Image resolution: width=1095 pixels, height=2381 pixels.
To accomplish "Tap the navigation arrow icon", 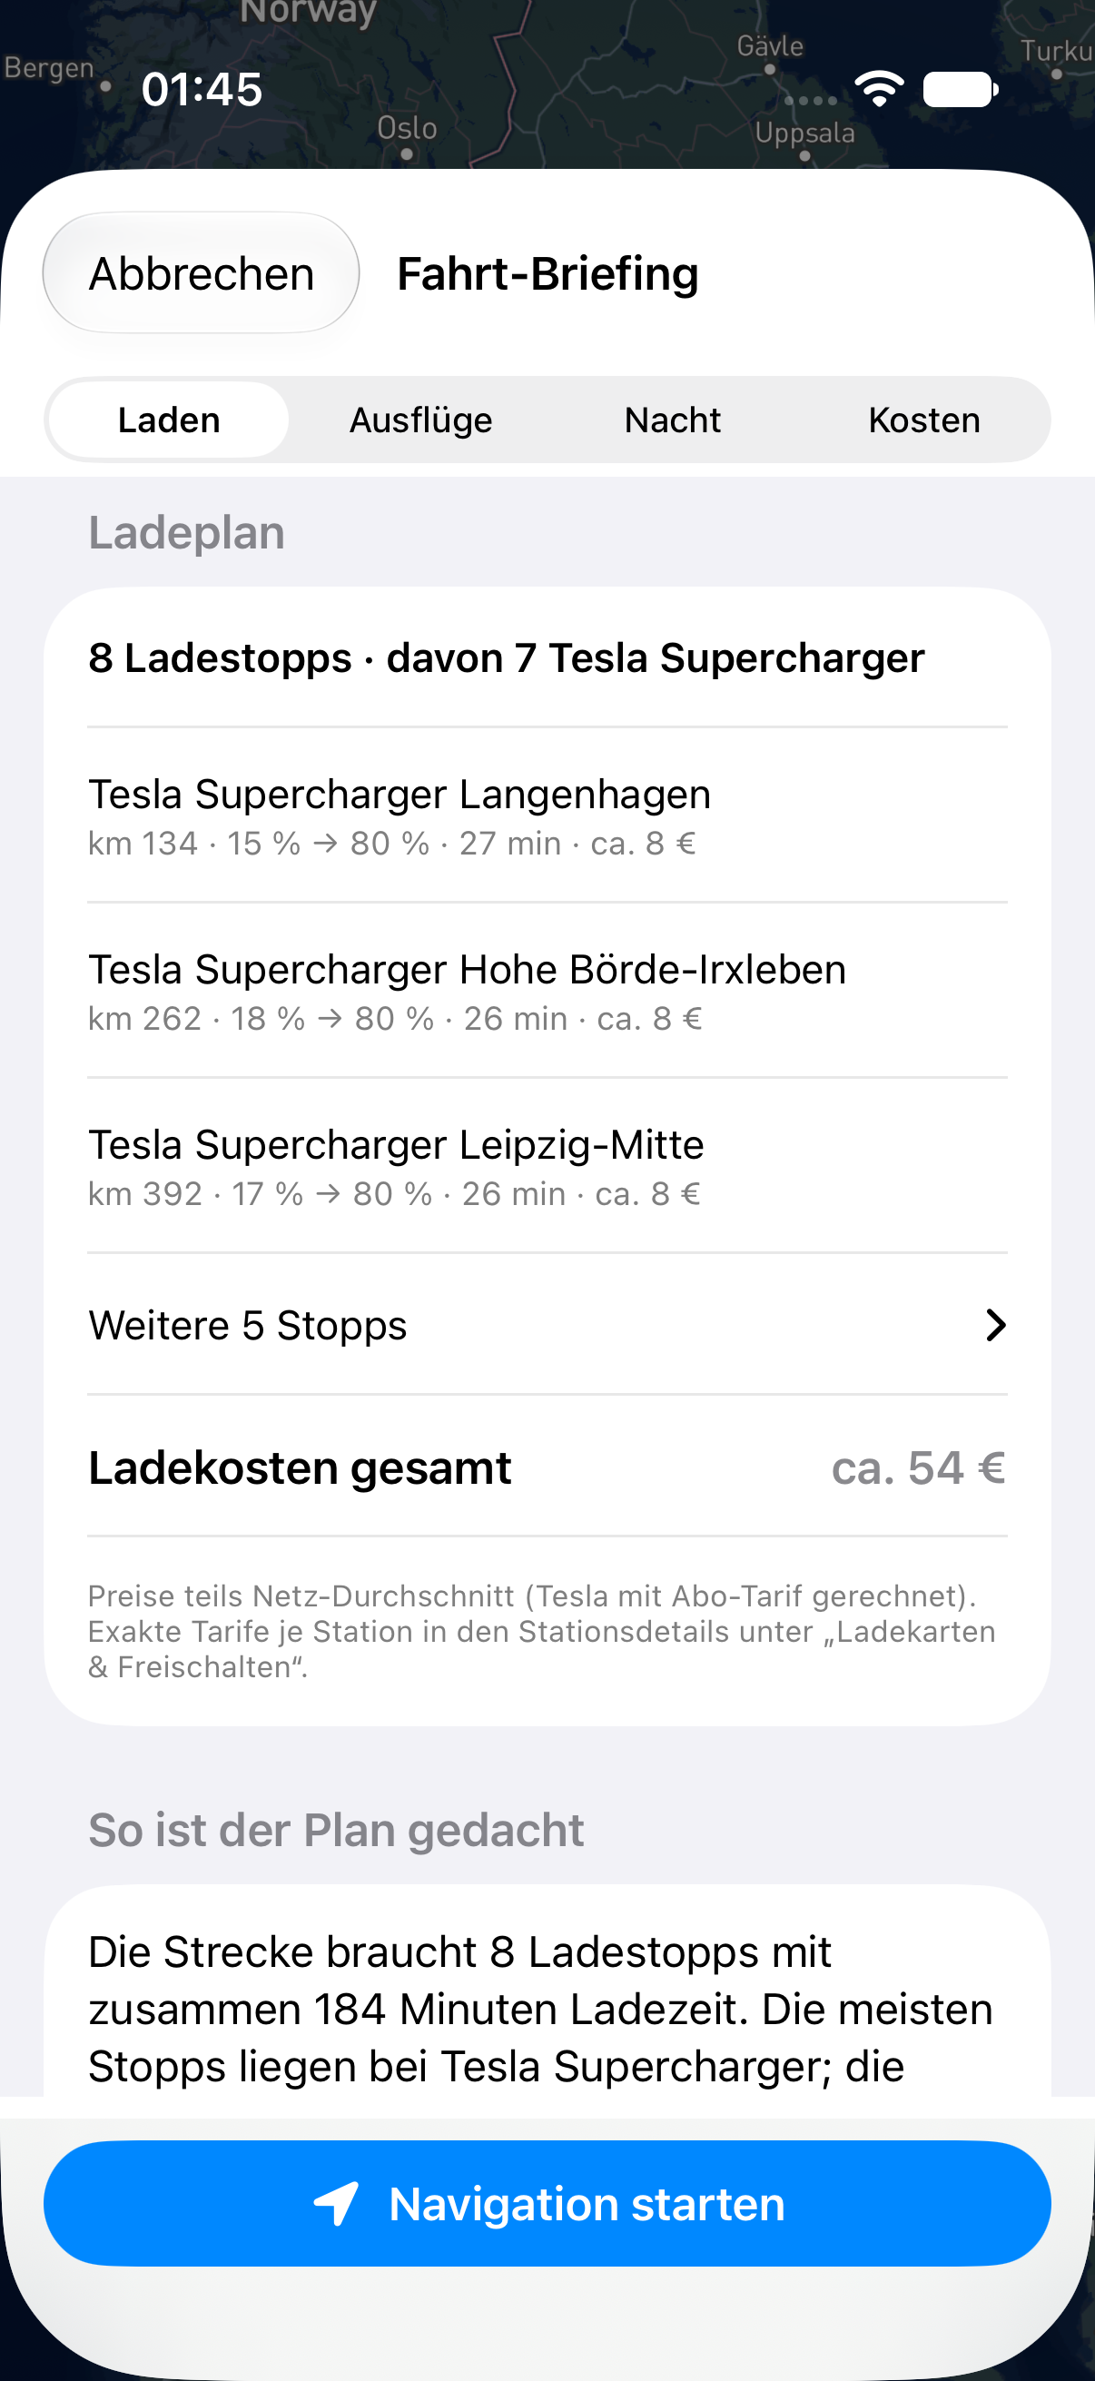I will click(336, 2204).
